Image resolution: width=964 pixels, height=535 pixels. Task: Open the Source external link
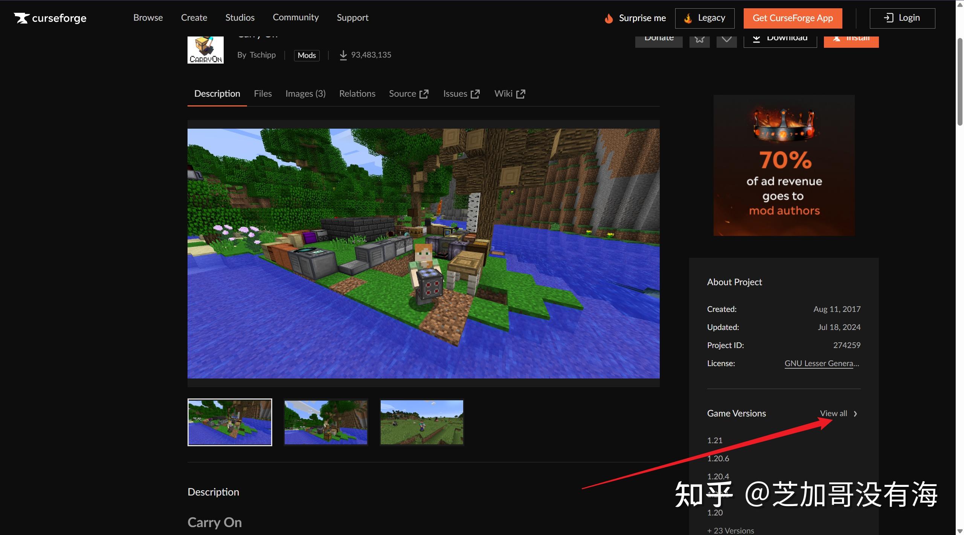(x=409, y=94)
